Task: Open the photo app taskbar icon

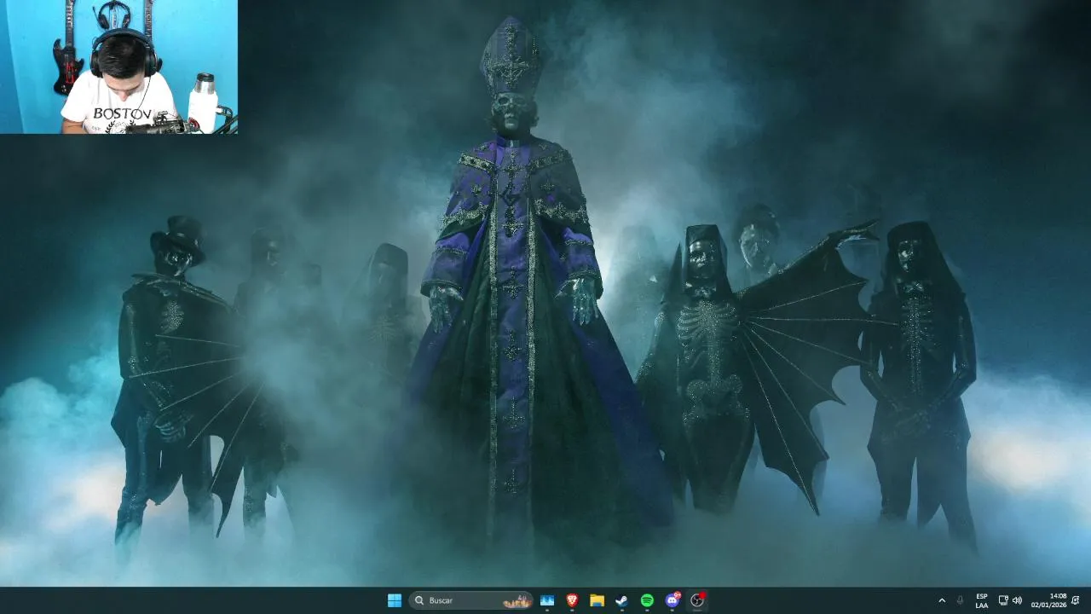Action: pos(547,600)
